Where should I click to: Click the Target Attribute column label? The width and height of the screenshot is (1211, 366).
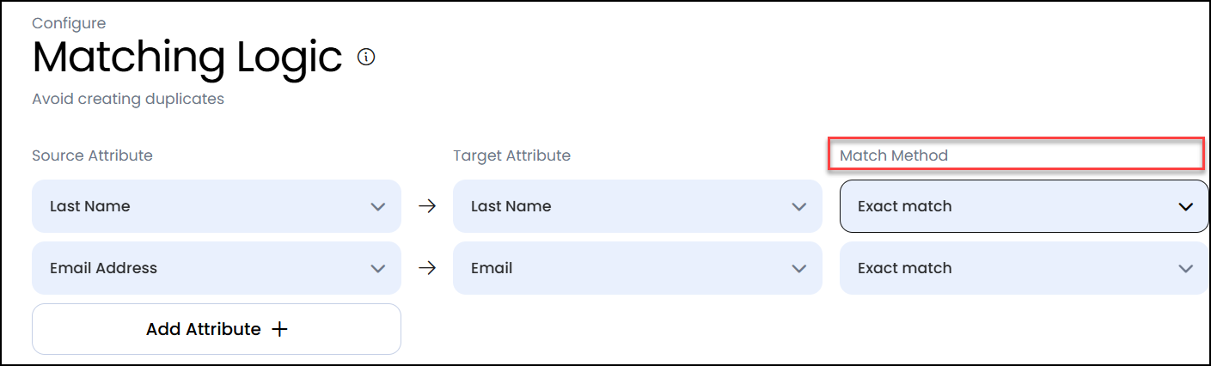pyautogui.click(x=511, y=156)
